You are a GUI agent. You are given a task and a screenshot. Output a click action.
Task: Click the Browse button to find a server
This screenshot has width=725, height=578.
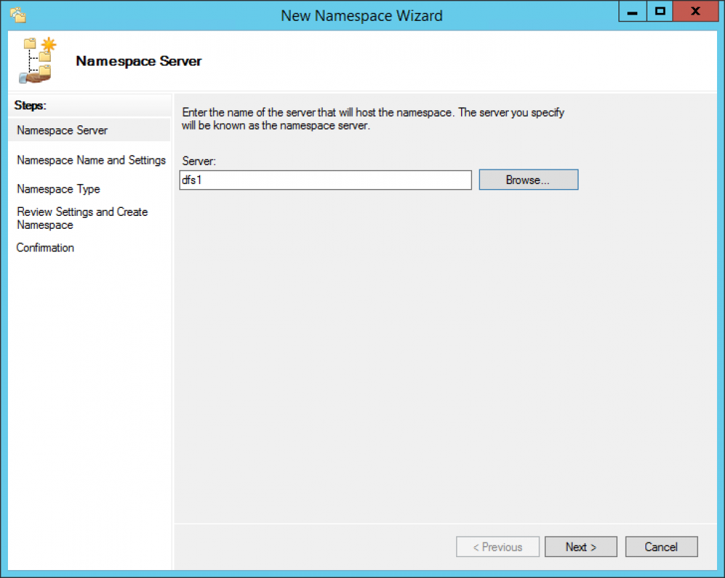click(528, 179)
